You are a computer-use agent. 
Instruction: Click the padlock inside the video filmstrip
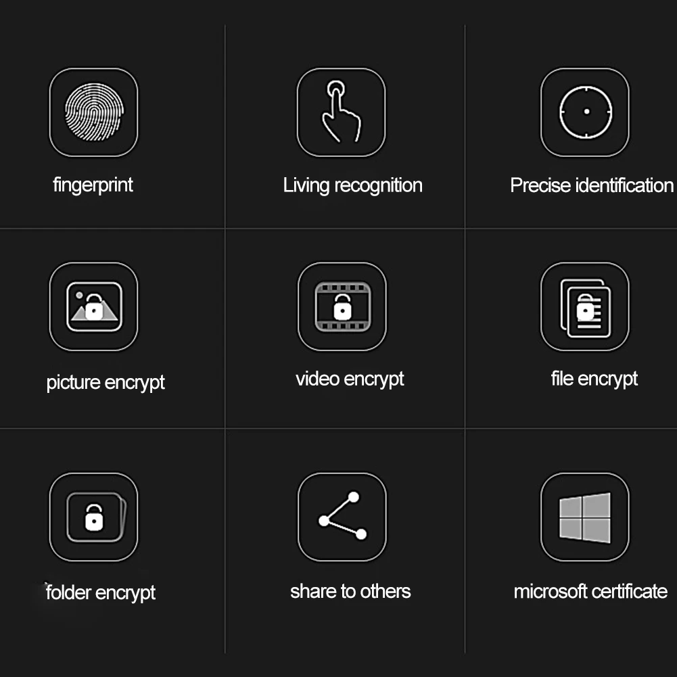(x=342, y=307)
